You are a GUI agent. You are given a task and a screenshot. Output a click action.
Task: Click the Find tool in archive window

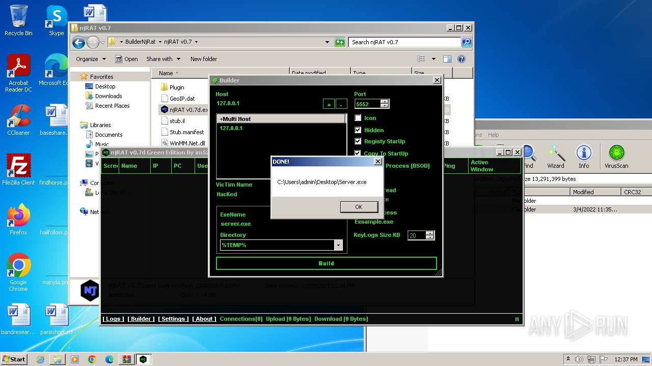(x=528, y=157)
